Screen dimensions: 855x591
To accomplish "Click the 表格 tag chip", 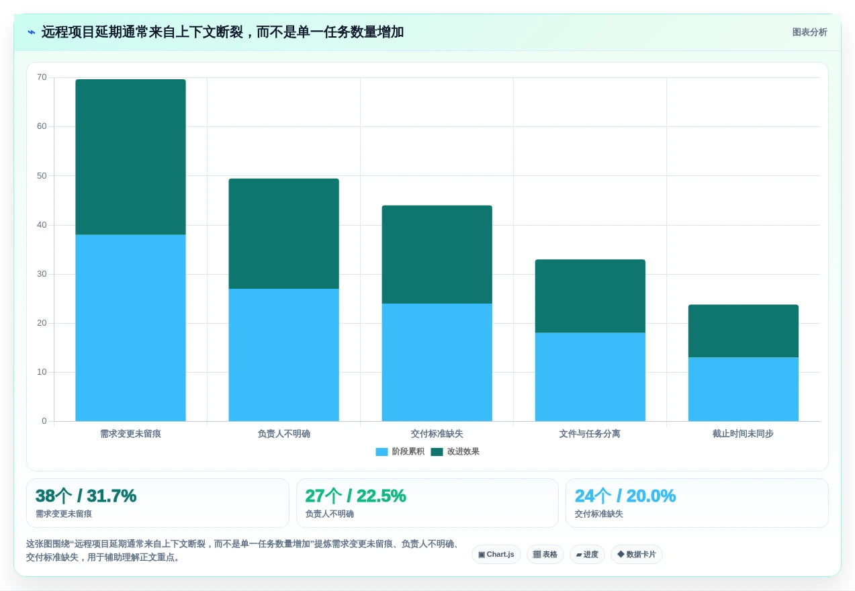I will click(545, 555).
